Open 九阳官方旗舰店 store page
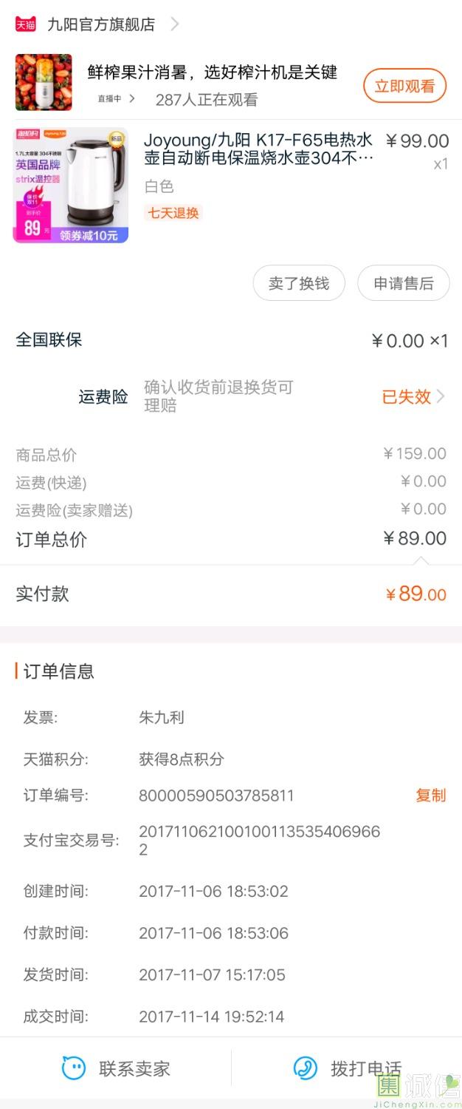Viewport: 462px width, 1109px height. tap(101, 24)
